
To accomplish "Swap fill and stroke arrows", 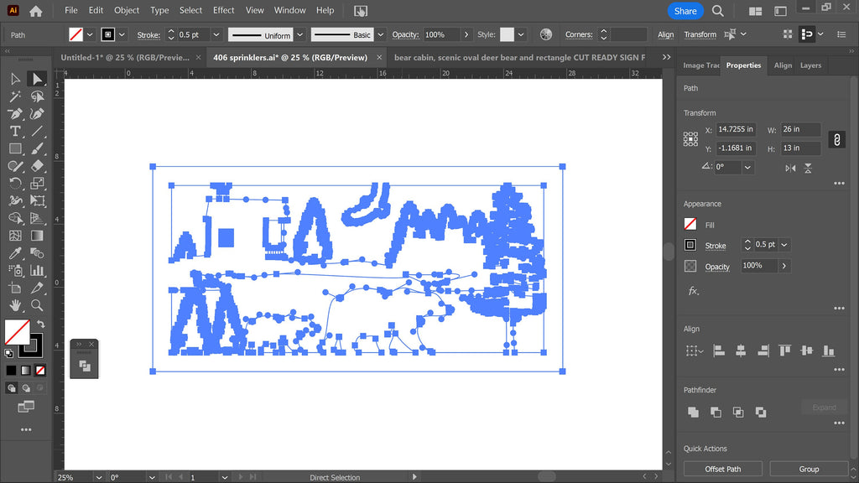I will [x=40, y=325].
